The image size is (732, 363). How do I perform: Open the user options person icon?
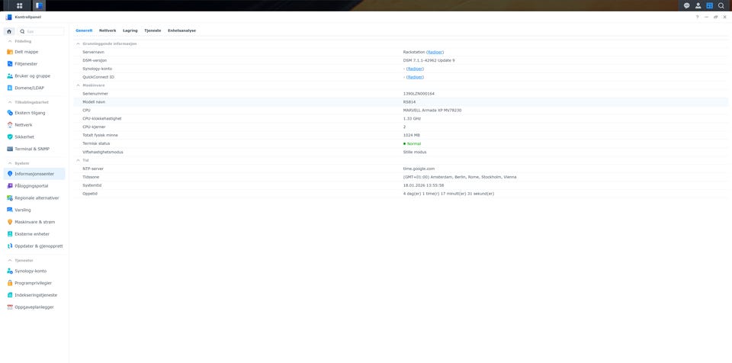tap(698, 5)
